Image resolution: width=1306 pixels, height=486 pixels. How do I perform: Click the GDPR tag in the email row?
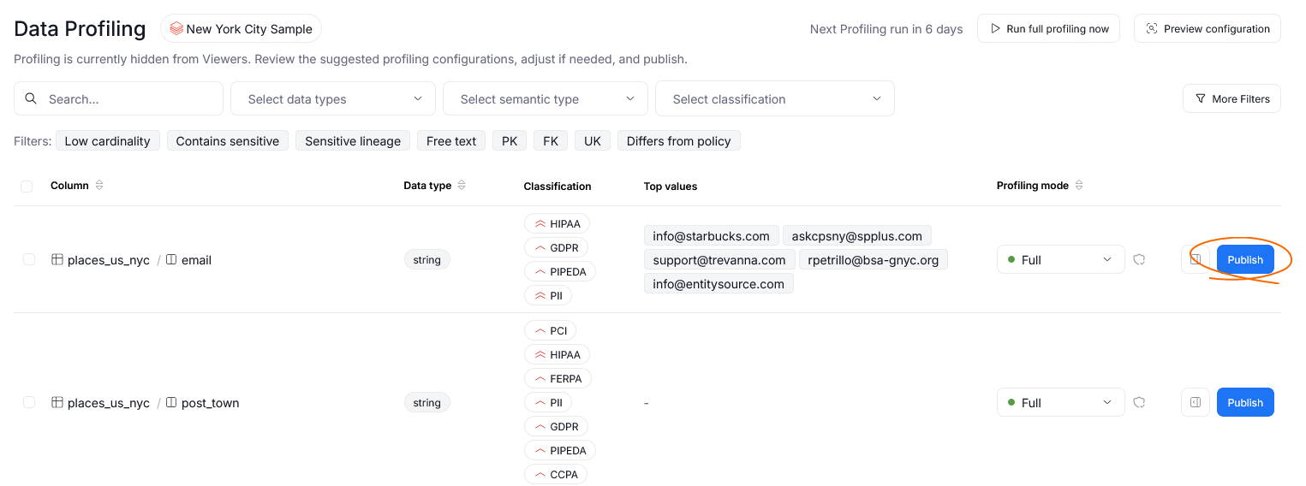point(556,247)
